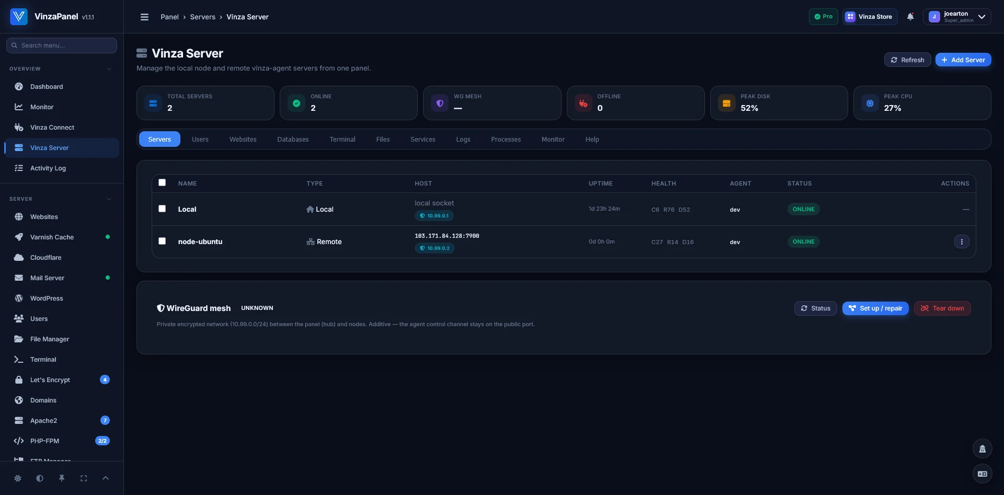
Task: Select the Servers tab
Action: pyautogui.click(x=159, y=139)
